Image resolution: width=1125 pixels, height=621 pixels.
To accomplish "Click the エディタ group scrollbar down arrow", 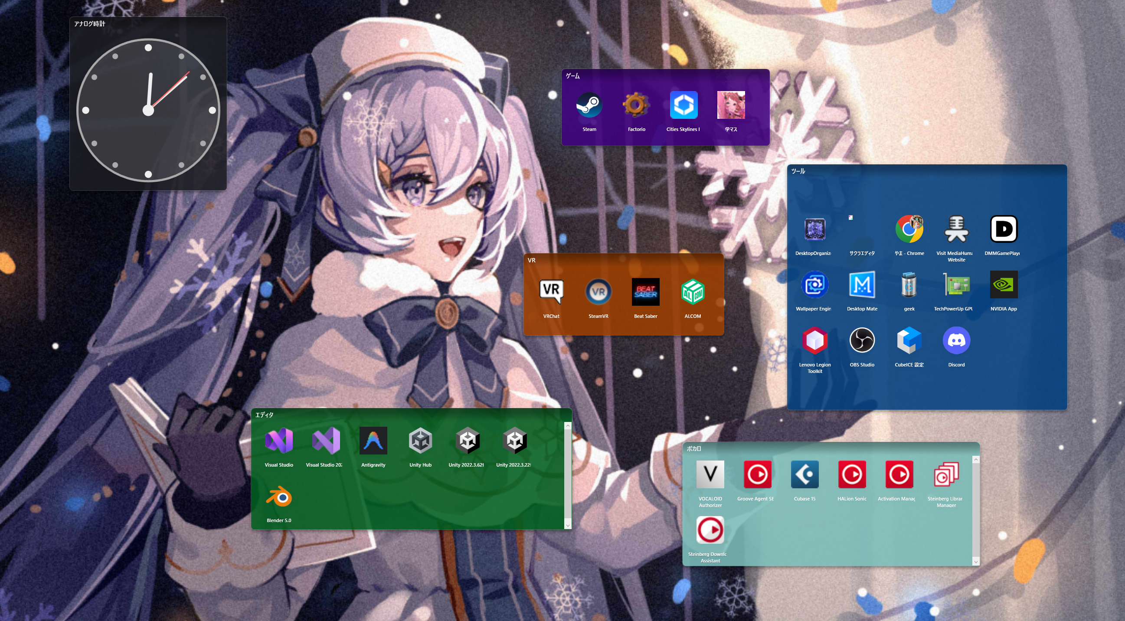I will 568,525.
